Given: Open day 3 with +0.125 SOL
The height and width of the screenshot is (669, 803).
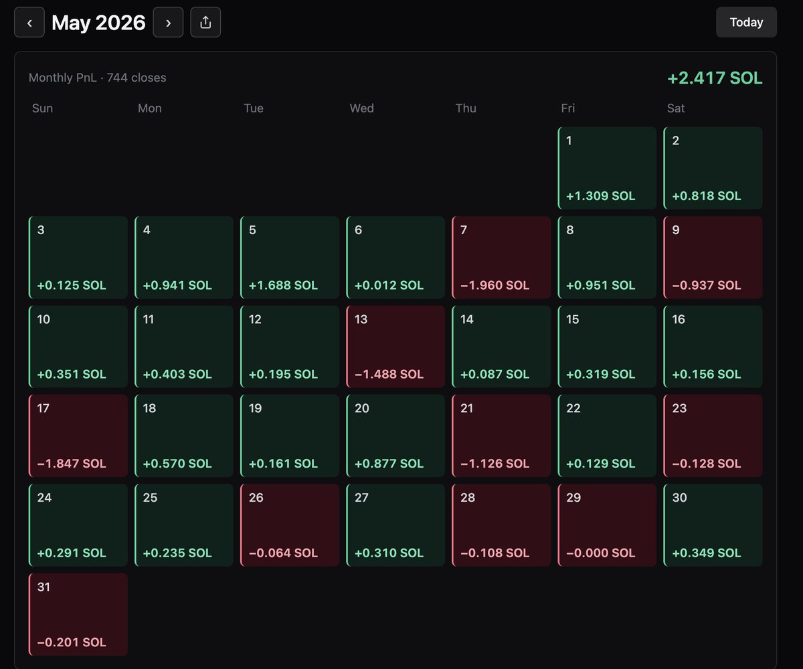Looking at the screenshot, I should pyautogui.click(x=78, y=258).
